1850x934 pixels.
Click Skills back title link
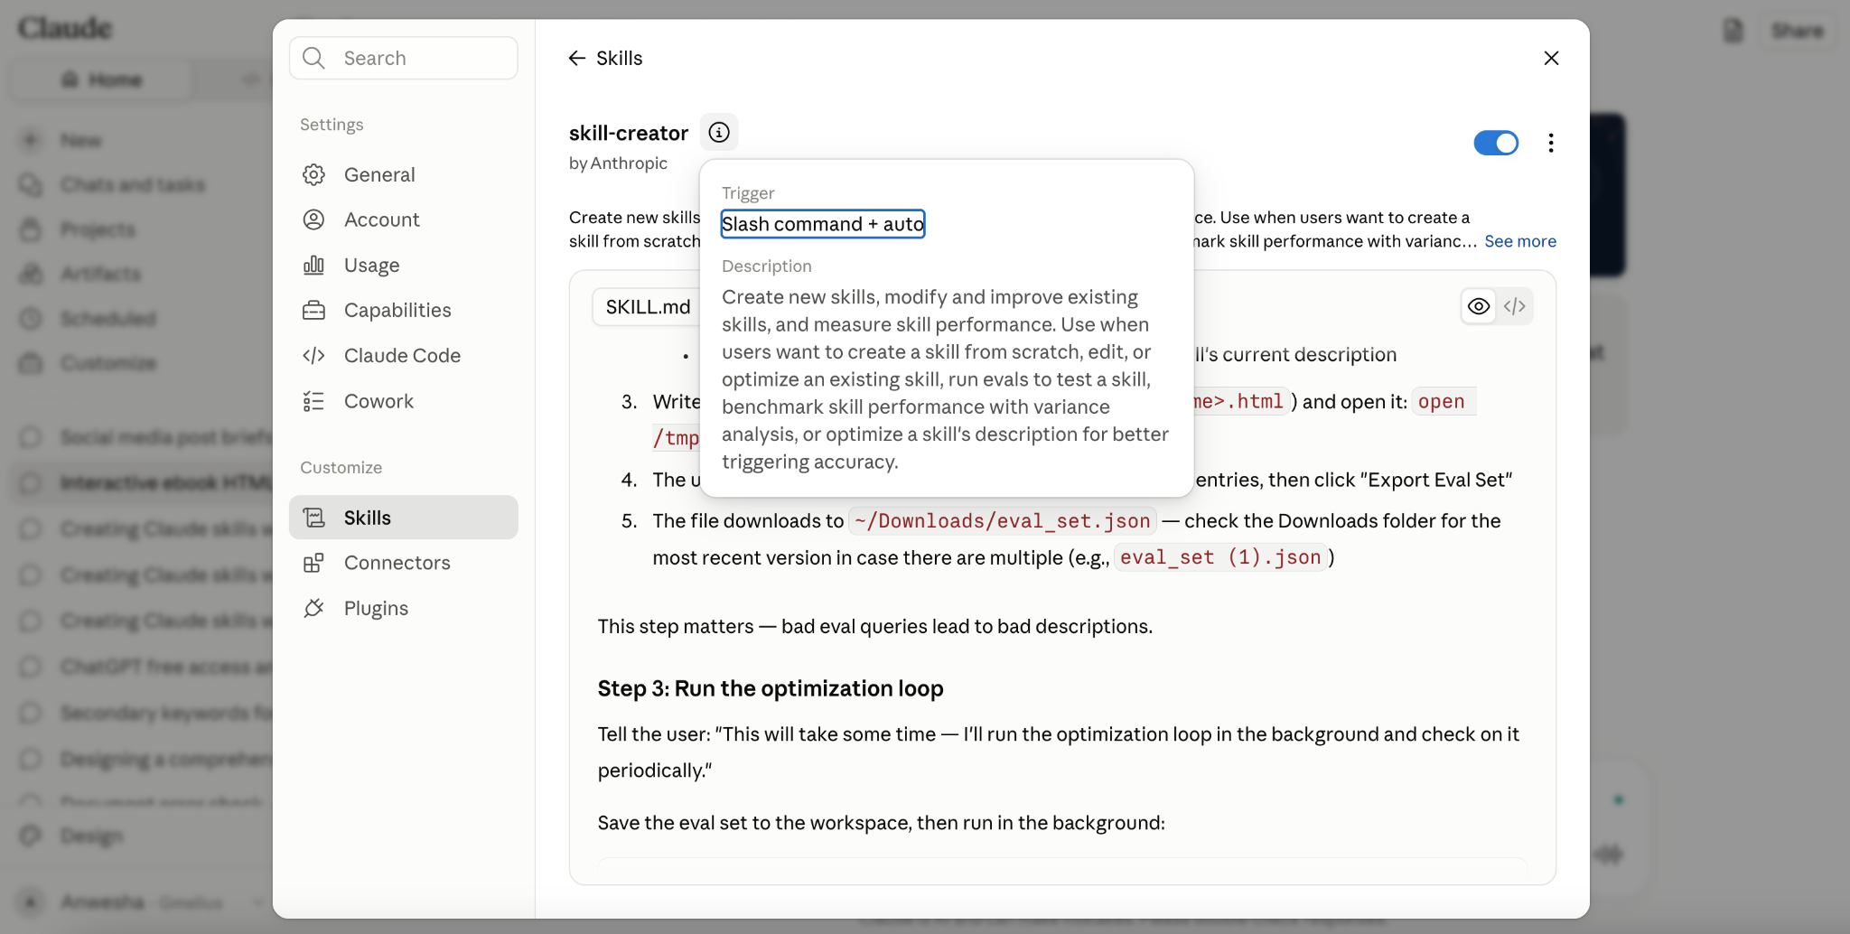pos(619,58)
